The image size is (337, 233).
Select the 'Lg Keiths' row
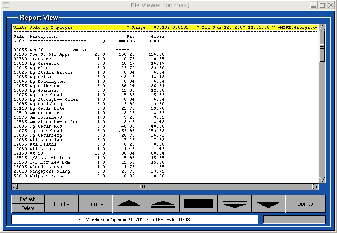[x=89, y=77]
